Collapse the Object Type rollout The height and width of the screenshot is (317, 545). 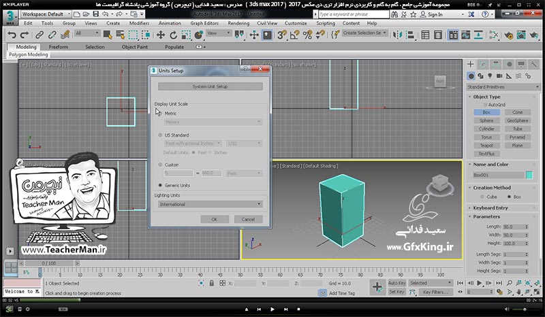[486, 97]
